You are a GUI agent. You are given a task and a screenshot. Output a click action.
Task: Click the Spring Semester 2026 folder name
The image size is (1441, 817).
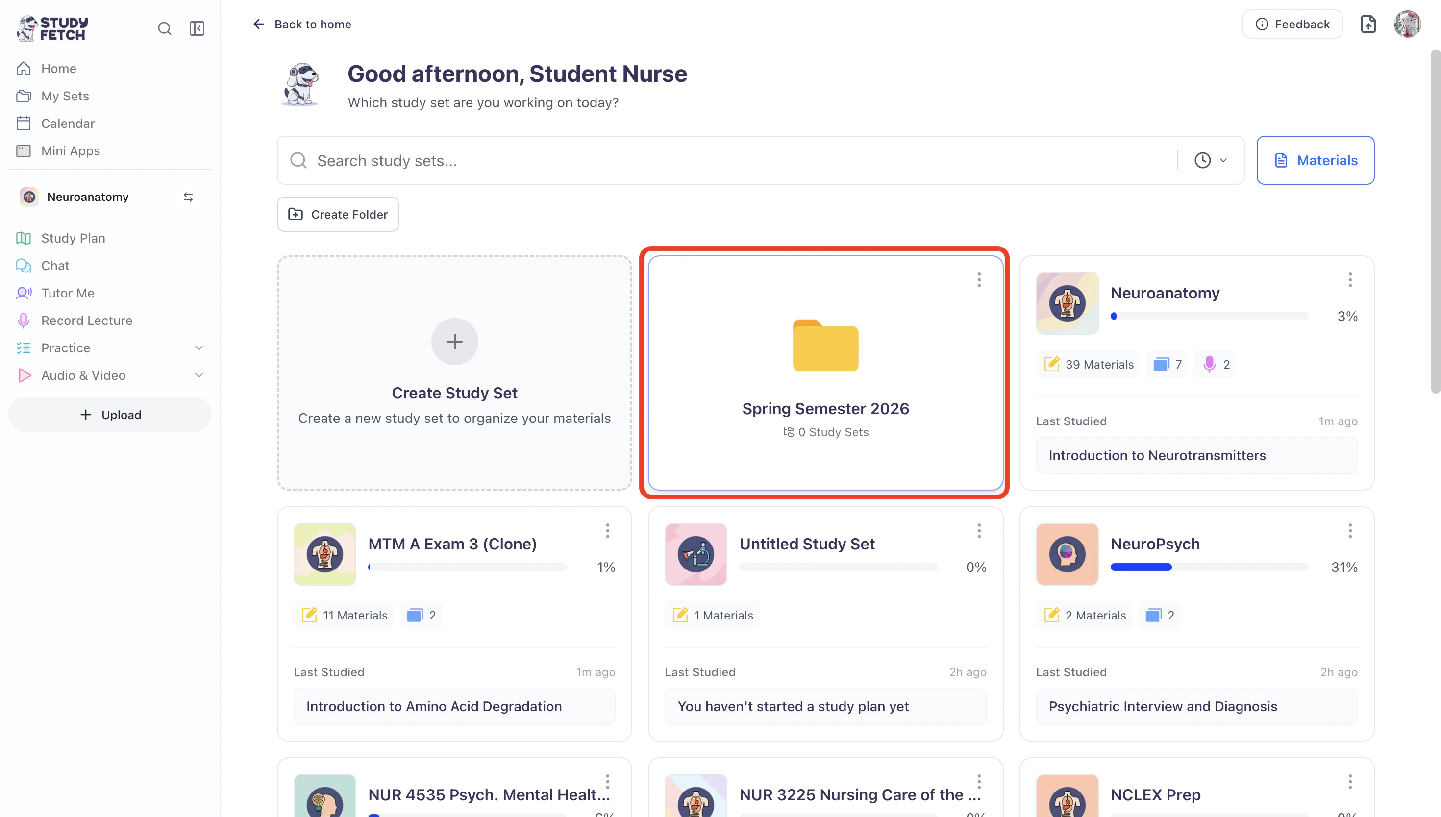[x=825, y=409]
